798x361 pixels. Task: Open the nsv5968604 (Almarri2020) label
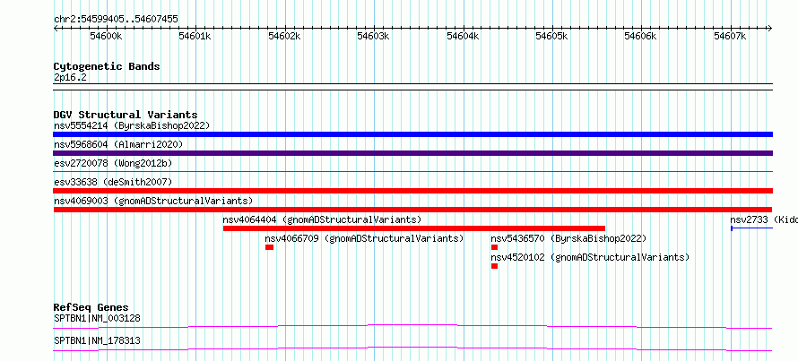[118, 144]
